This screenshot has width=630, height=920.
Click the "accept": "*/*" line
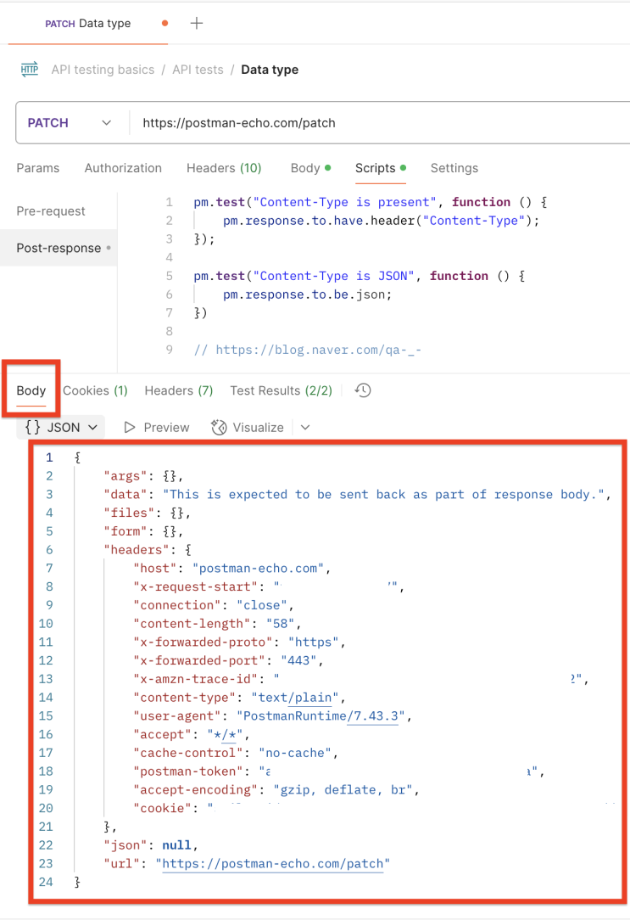click(x=192, y=735)
